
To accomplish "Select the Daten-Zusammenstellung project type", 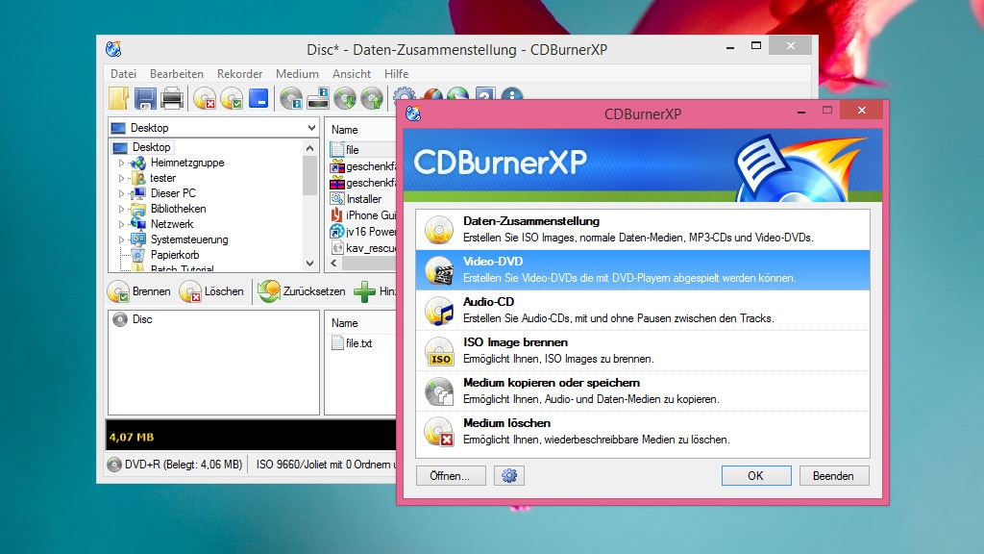I will 643,230.
